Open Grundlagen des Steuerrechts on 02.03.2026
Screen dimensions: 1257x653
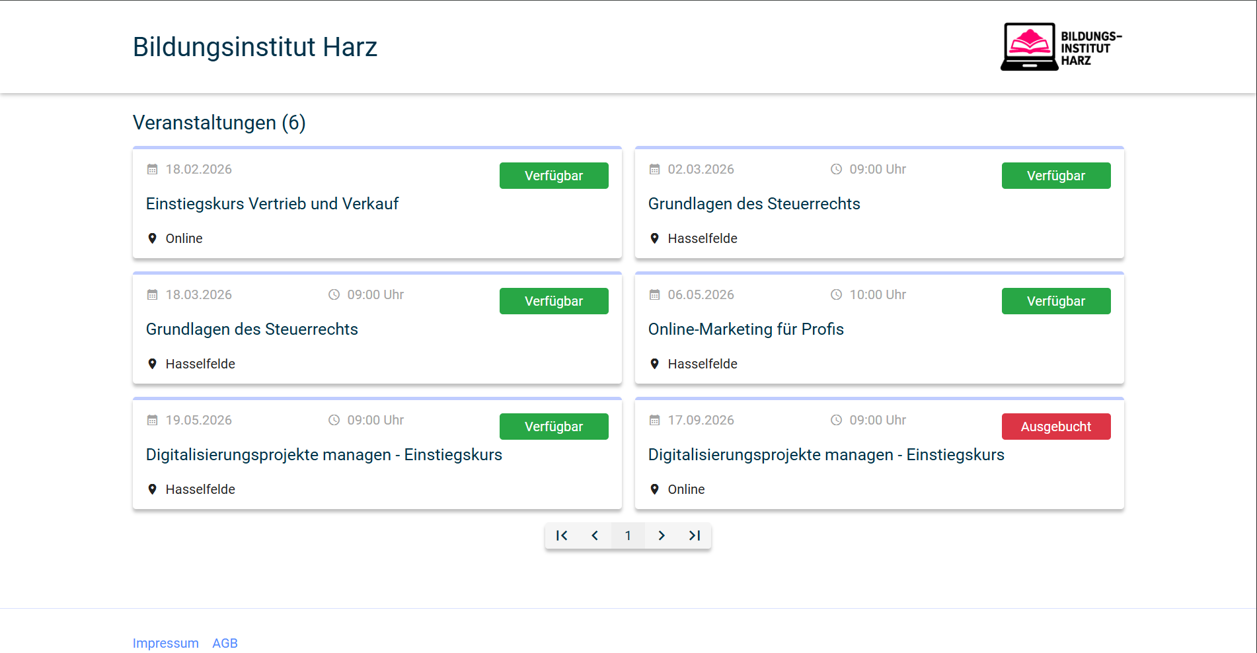(x=753, y=204)
